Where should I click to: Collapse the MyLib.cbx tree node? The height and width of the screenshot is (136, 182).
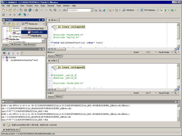[x=4, y=39]
